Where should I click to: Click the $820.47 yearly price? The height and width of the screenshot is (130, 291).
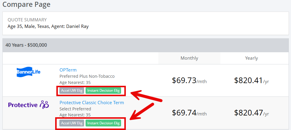click(x=248, y=113)
